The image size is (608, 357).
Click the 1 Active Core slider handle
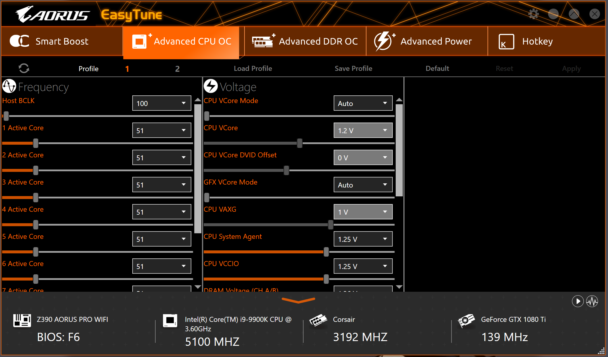36,143
